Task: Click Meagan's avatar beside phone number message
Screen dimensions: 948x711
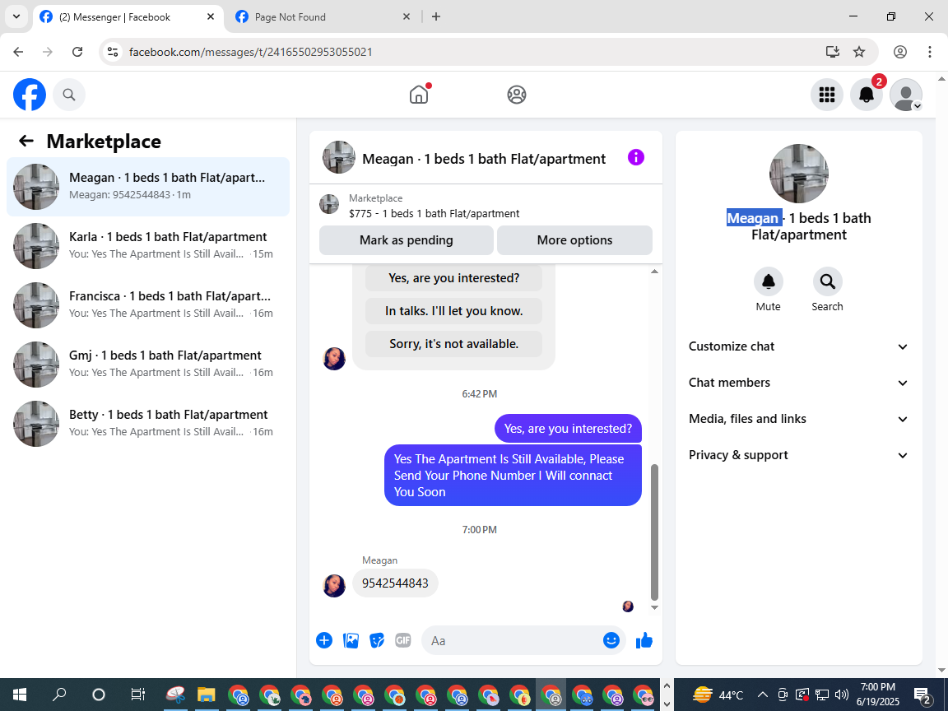Action: [334, 586]
